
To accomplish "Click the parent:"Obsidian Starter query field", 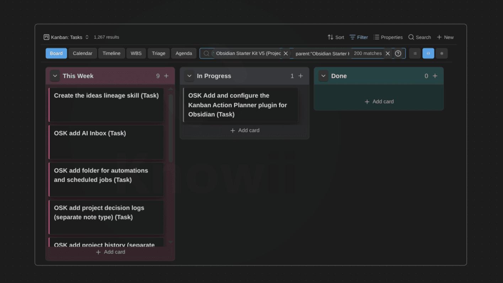I will coord(322,54).
